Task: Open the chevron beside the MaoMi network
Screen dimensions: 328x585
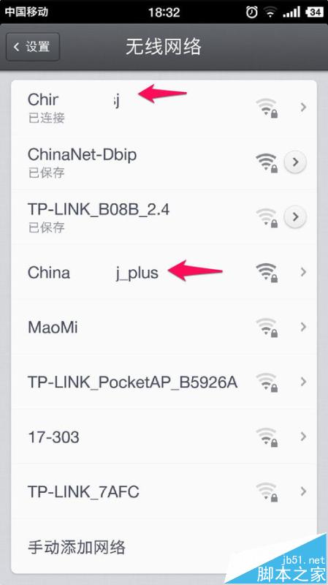Action: [x=303, y=327]
